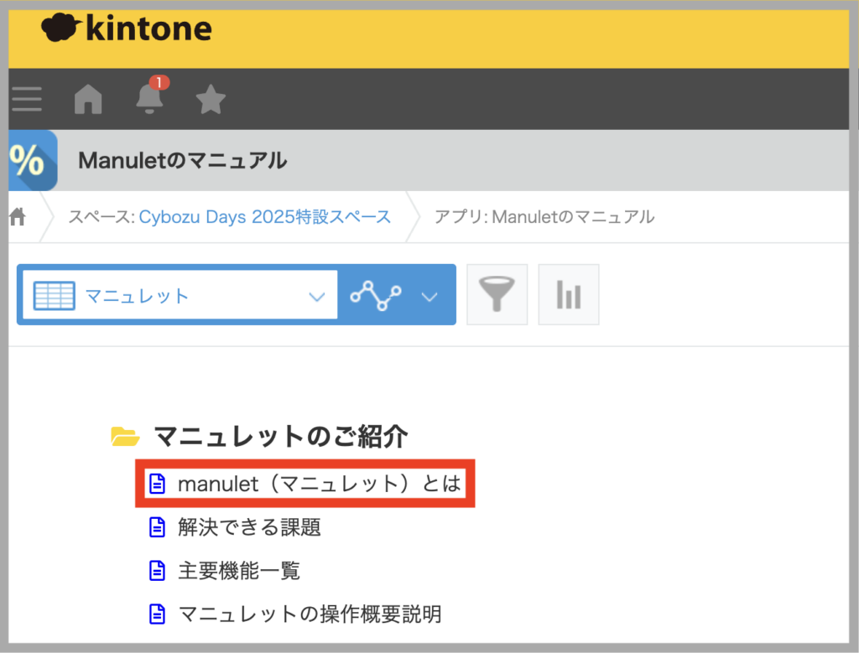
Task: Open the Cybozu Days 2025特設スペース link
Action: (x=264, y=217)
